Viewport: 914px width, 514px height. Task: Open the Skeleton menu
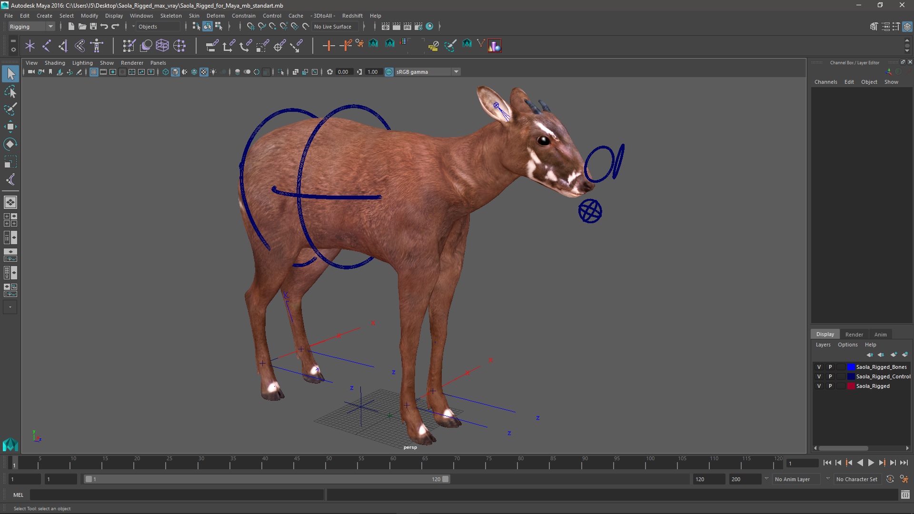(x=171, y=16)
